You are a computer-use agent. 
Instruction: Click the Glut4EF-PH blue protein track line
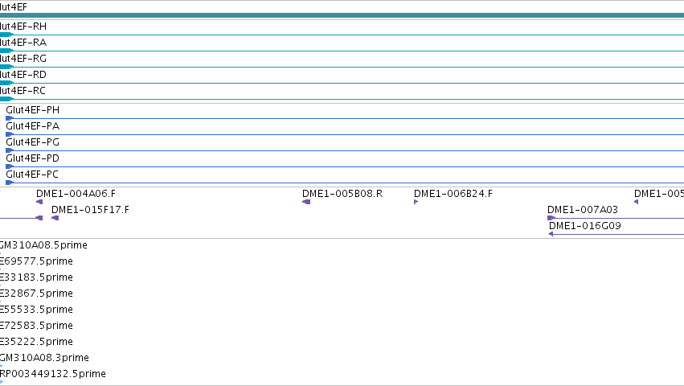pos(345,118)
